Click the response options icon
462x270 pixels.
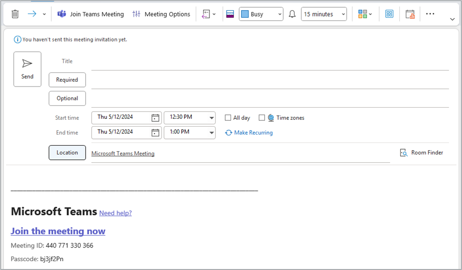pyautogui.click(x=206, y=14)
